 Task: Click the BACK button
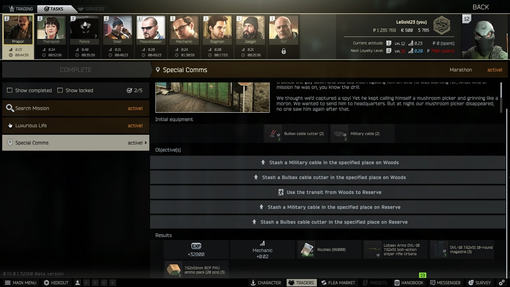[481, 7]
